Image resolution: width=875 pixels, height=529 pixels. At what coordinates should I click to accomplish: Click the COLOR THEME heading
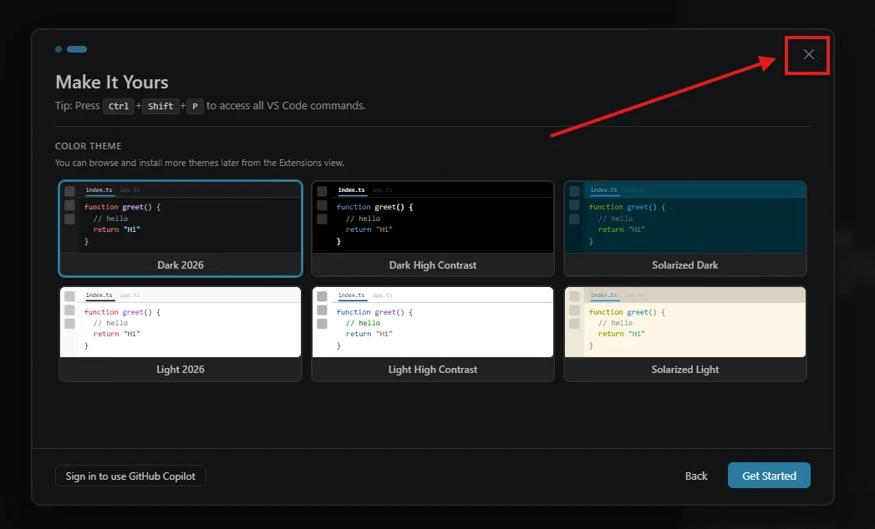(x=89, y=146)
